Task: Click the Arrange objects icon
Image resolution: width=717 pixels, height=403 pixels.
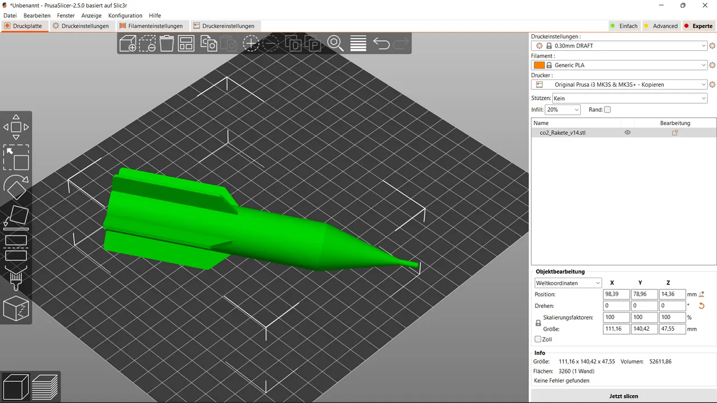Action: click(186, 43)
